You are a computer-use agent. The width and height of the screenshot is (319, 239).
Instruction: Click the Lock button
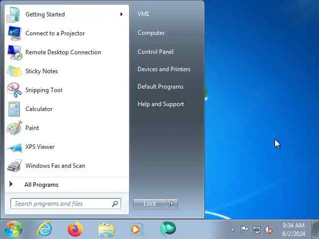point(150,204)
